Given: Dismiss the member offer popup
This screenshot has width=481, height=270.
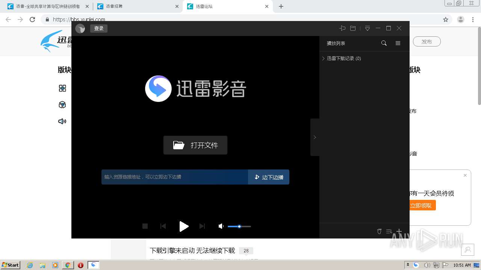Looking at the screenshot, I should point(465,175).
